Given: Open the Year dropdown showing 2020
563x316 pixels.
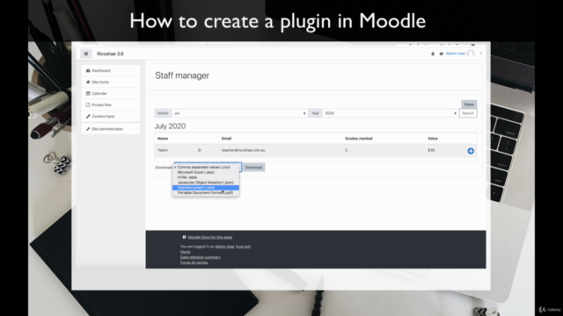Looking at the screenshot, I should pos(391,113).
